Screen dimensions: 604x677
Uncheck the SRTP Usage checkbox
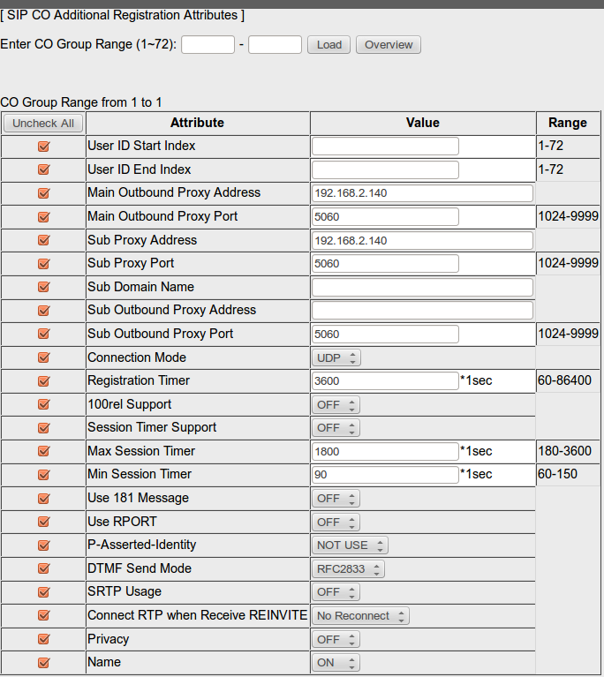43,592
